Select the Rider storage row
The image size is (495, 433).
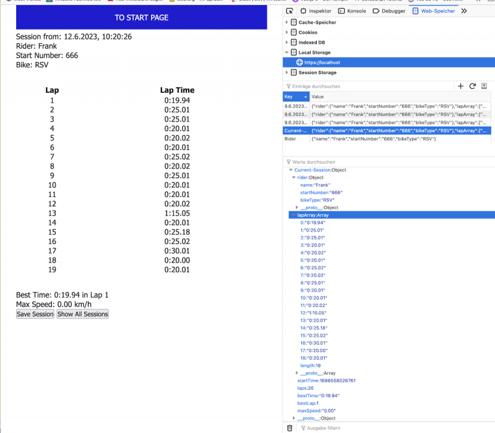[x=387, y=139]
